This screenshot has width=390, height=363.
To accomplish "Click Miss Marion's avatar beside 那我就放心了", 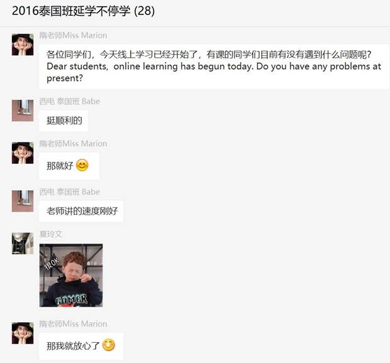I will (x=23, y=333).
